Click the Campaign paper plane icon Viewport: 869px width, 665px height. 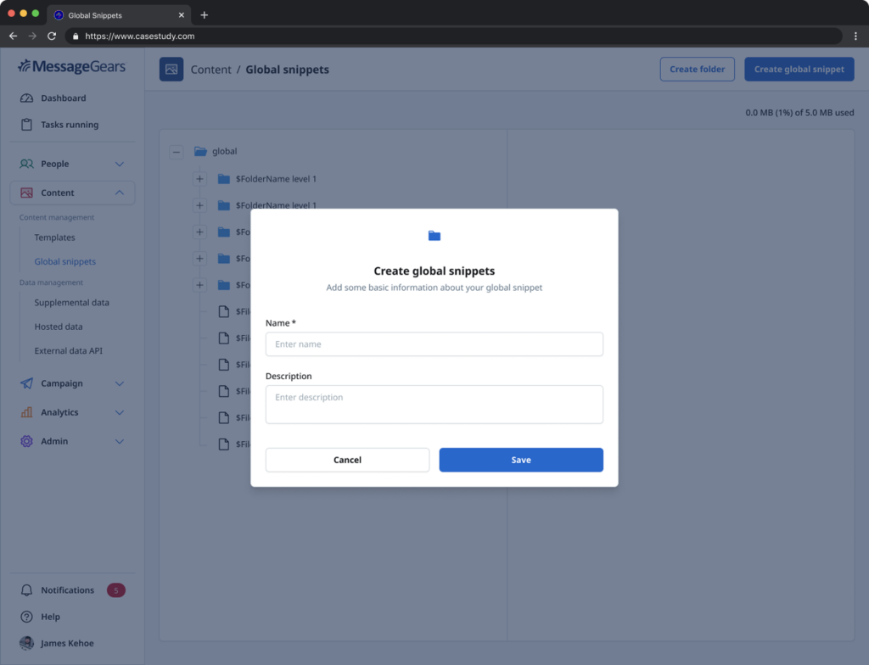[x=26, y=383]
